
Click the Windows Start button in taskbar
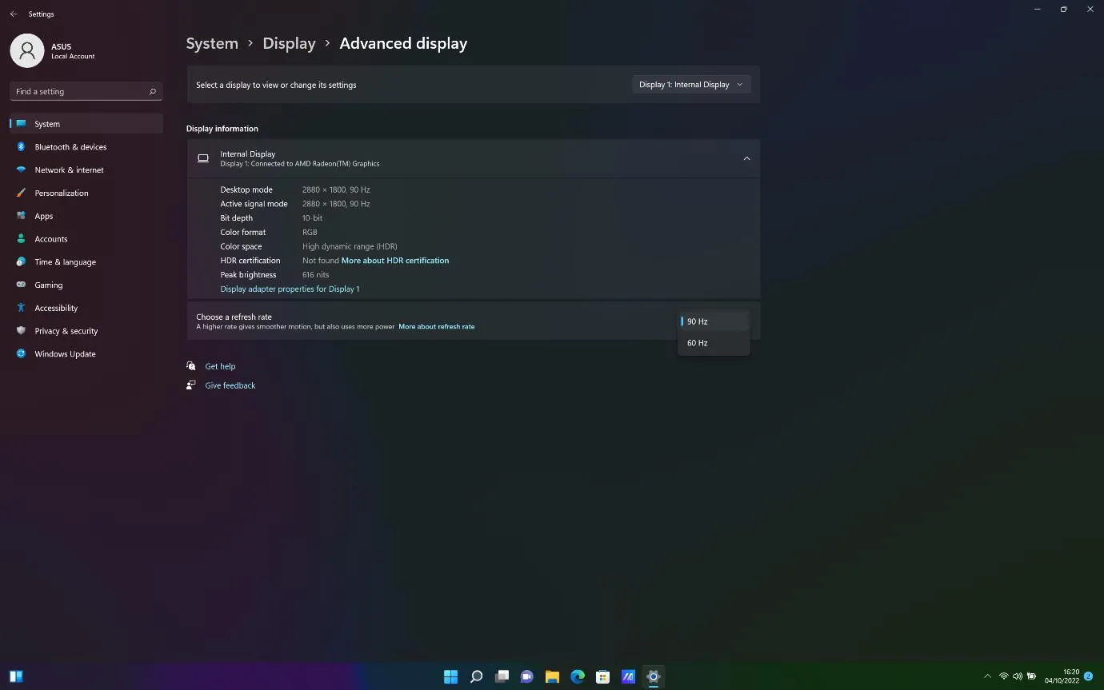[x=450, y=676]
